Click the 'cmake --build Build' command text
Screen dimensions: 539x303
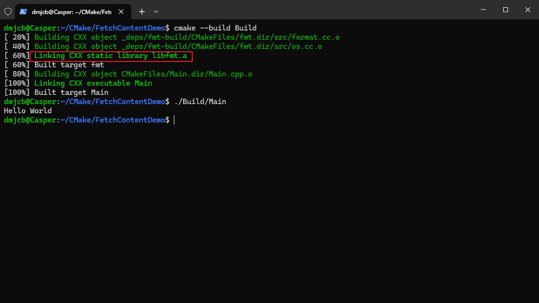215,28
